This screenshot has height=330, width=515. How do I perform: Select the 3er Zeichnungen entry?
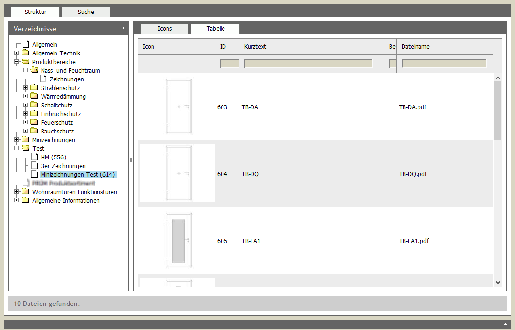click(63, 166)
